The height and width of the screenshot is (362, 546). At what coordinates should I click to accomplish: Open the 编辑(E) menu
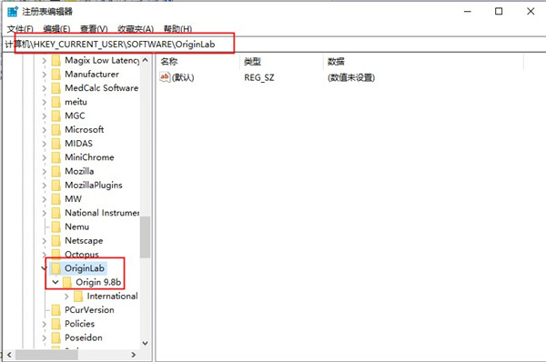coord(56,29)
